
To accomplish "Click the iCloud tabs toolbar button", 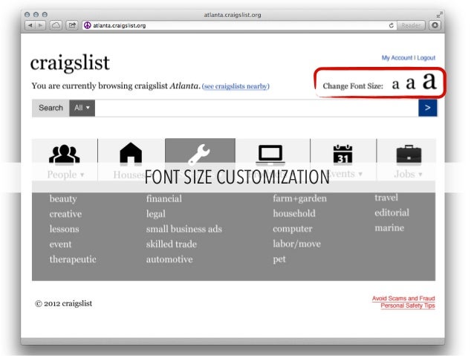I will pyautogui.click(x=56, y=25).
